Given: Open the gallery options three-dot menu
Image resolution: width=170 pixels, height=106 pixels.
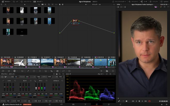Looking at the screenshot, I should (56, 4).
